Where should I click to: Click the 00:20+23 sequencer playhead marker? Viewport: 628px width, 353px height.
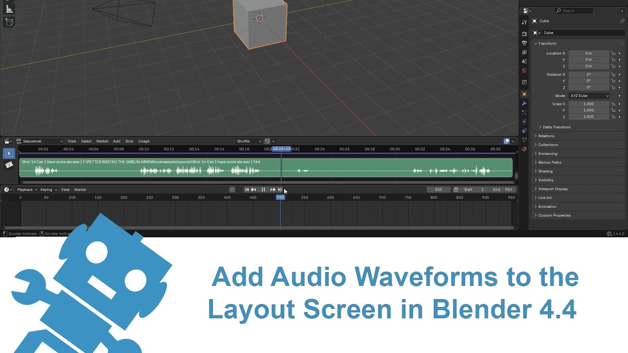pyautogui.click(x=282, y=149)
